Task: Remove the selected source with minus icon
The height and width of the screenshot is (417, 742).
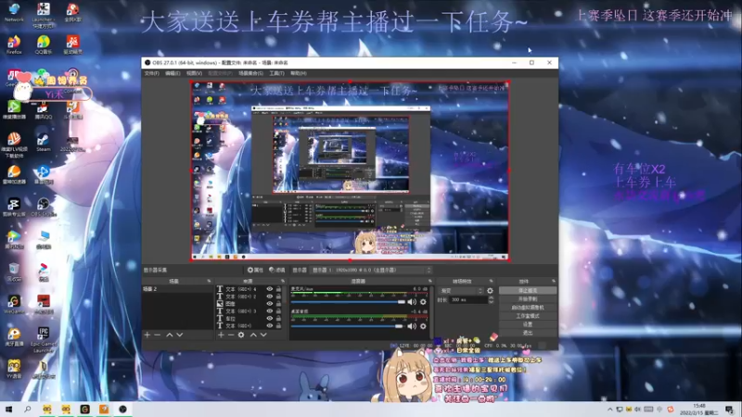Action: pyautogui.click(x=231, y=335)
